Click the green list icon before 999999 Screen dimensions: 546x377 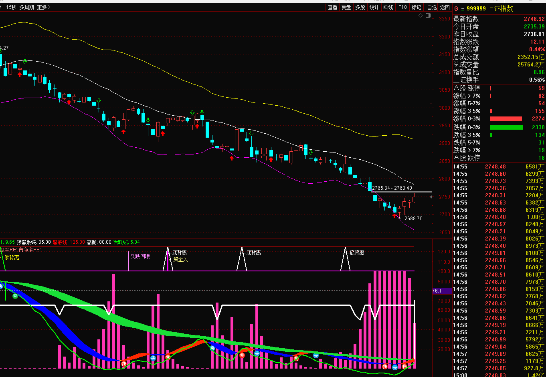tap(462, 8)
